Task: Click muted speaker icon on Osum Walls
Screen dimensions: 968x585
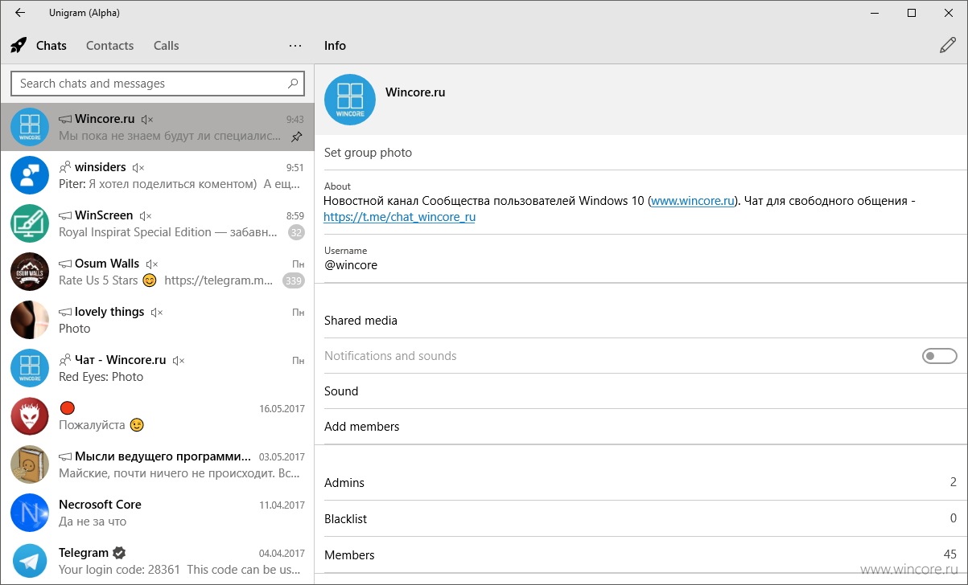Action: click(152, 264)
